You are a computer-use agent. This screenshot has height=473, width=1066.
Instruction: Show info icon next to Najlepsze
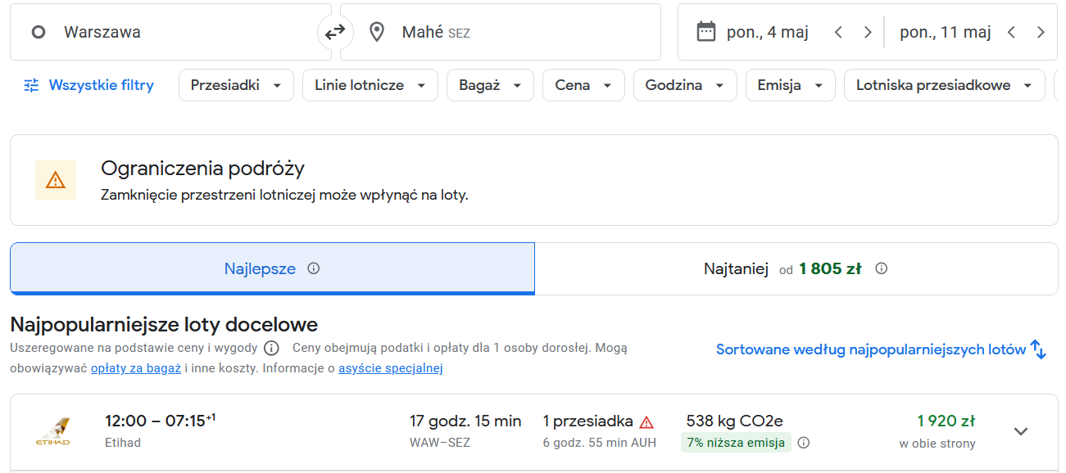tap(313, 268)
